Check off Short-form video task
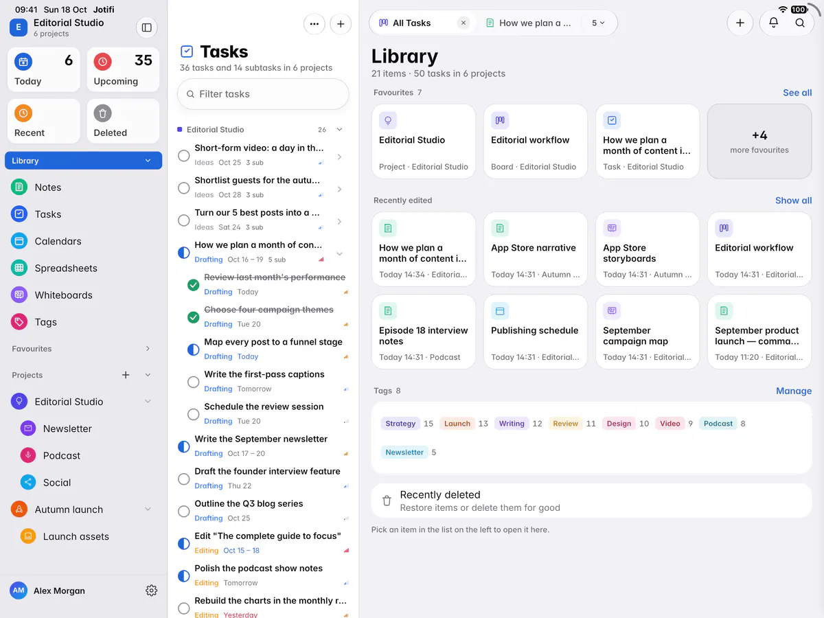Screen dimensions: 824x618 point(184,156)
